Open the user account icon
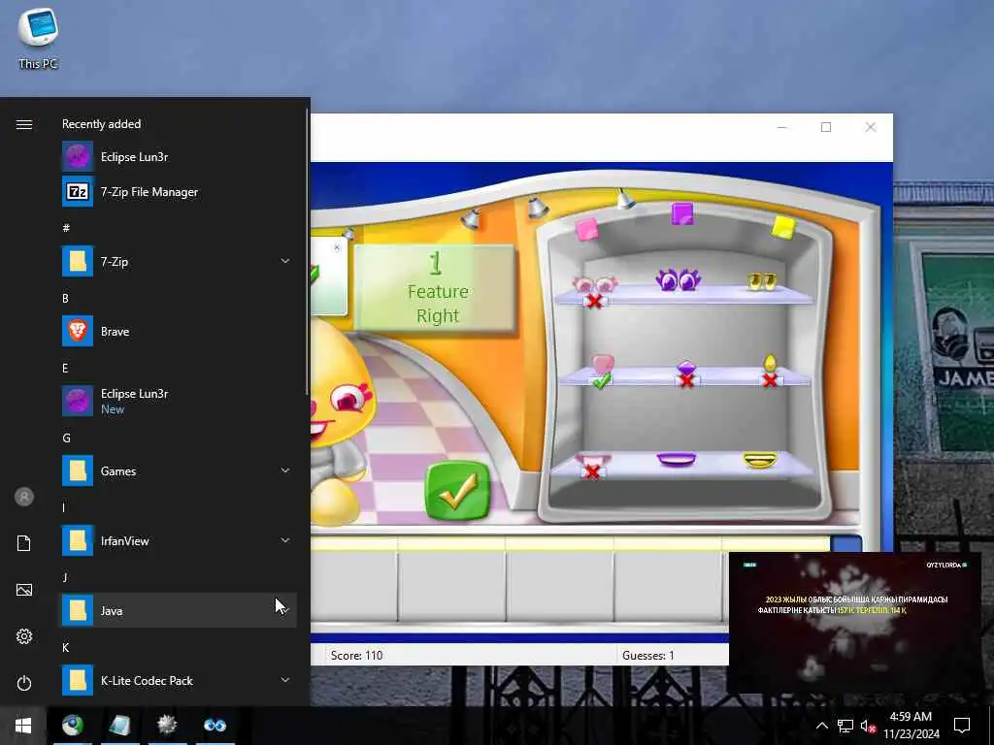Image resolution: width=994 pixels, height=745 pixels. coord(24,497)
